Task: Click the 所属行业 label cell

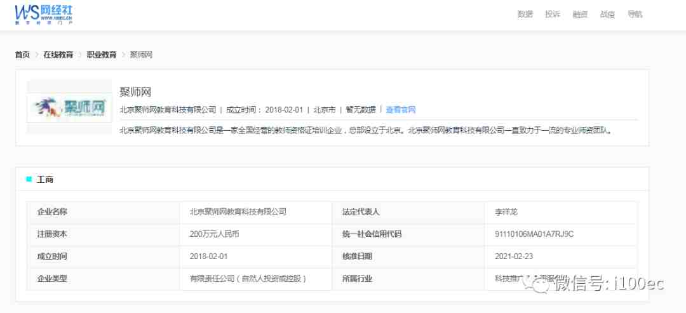Action: click(408, 279)
